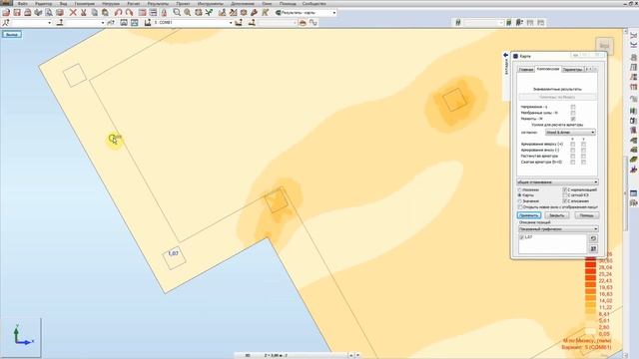
Task: Click the zoom all view icon
Action: 199,13
